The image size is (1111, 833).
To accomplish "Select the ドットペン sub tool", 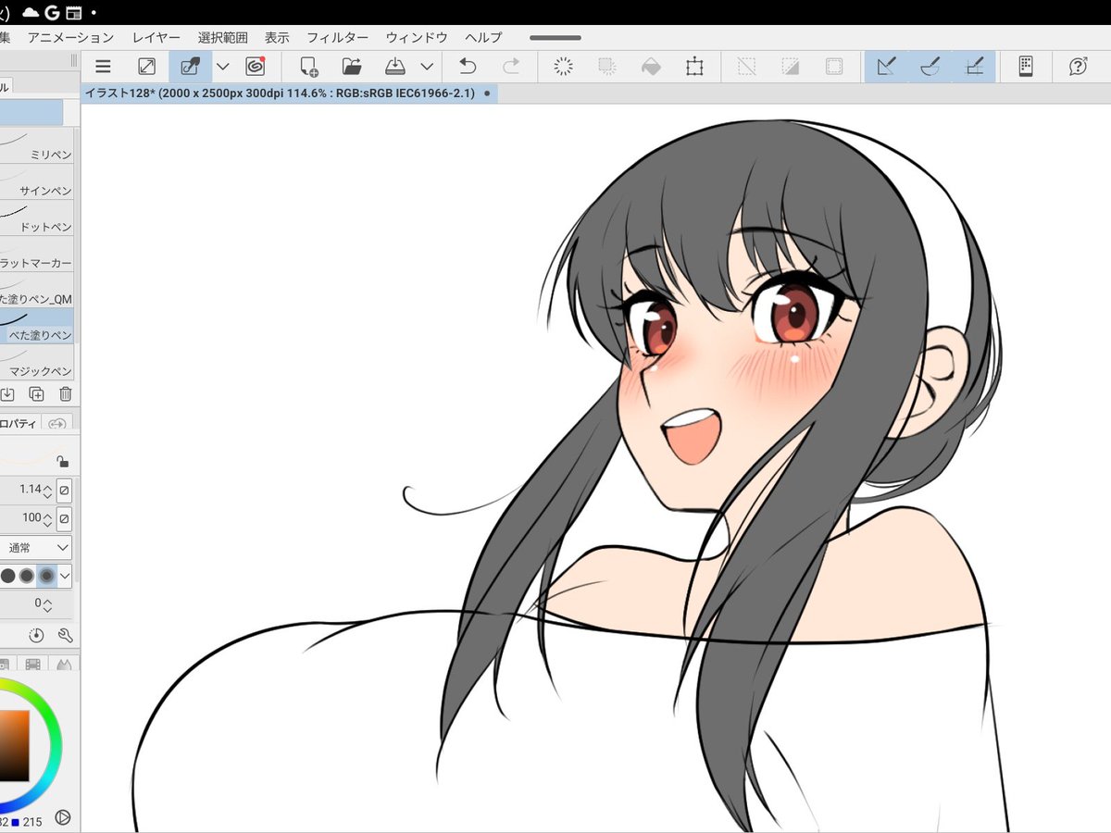I will pos(36,218).
